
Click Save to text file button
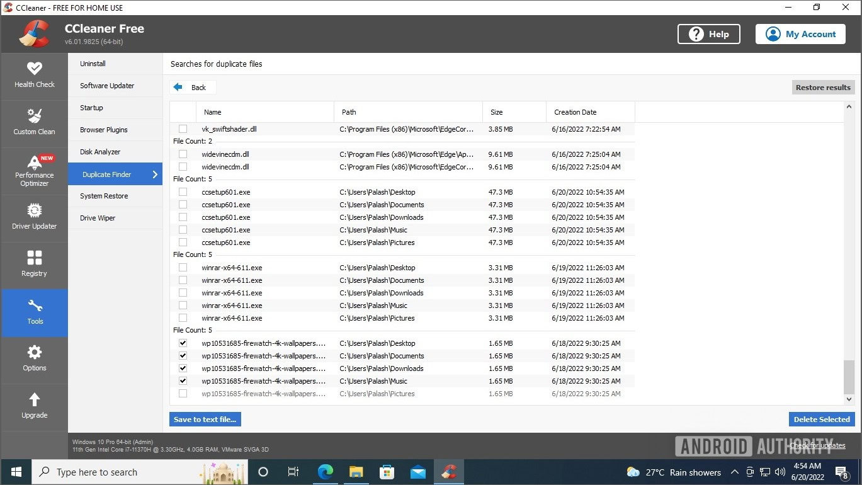tap(205, 419)
